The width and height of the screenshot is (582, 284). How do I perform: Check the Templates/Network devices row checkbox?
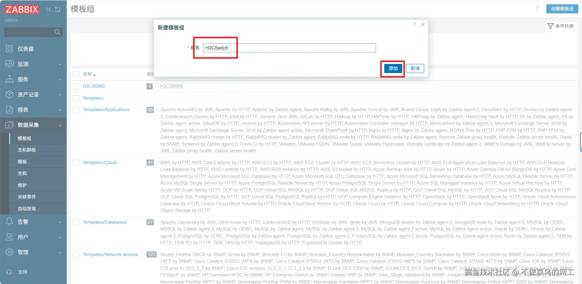76,254
